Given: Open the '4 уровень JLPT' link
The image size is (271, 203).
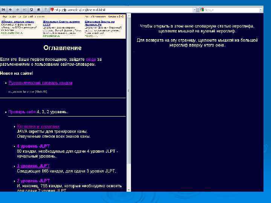Looking at the screenshot, I should coord(33,146).
